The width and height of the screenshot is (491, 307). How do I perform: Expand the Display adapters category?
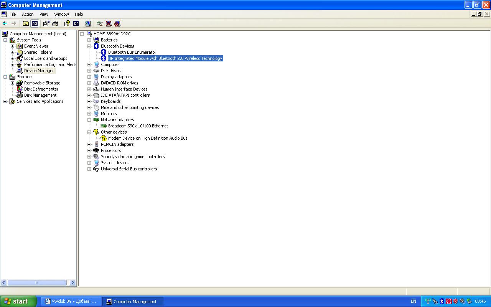(x=89, y=77)
